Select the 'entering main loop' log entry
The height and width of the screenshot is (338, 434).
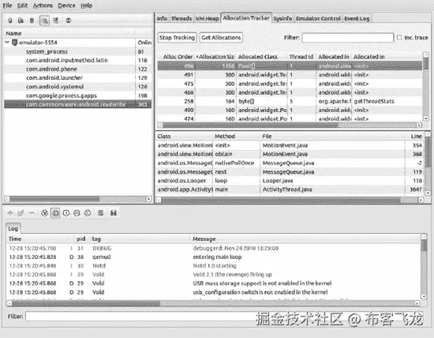(x=213, y=257)
